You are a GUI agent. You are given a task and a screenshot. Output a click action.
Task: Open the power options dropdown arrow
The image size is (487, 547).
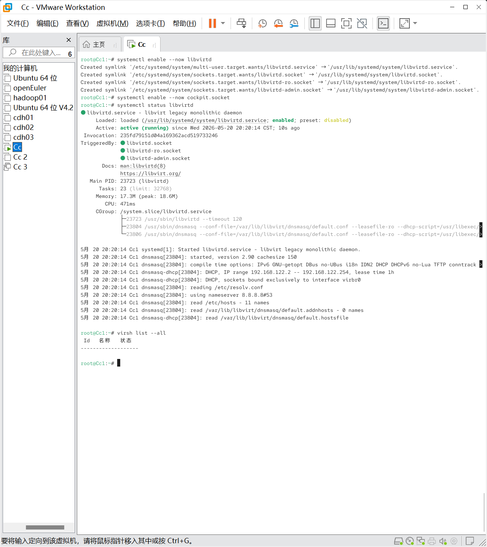click(223, 23)
